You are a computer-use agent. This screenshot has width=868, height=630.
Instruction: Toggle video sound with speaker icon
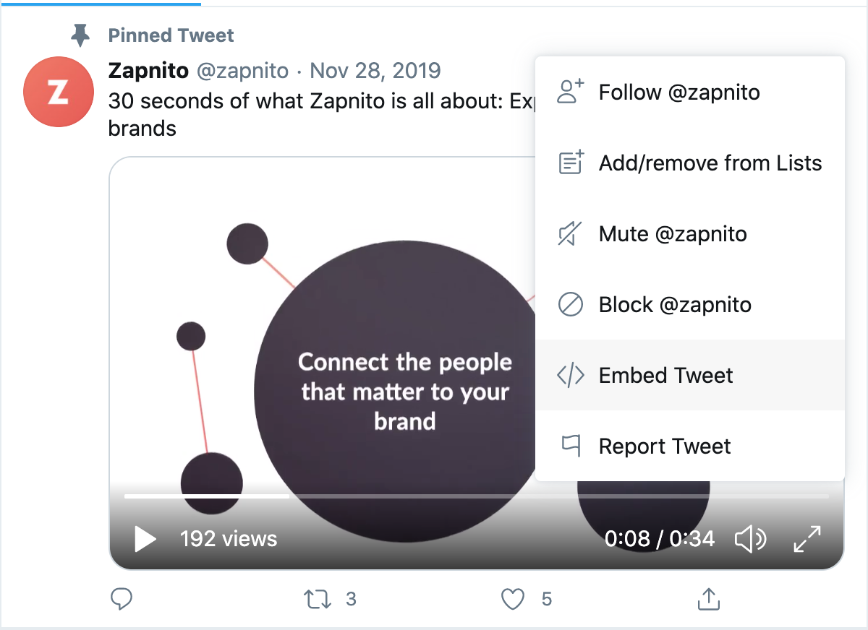[750, 538]
